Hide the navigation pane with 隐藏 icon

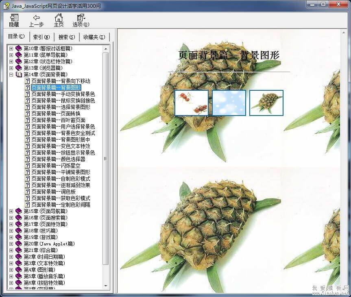pos(13,20)
